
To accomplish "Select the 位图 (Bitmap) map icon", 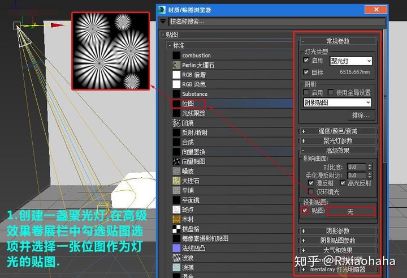I will [176, 104].
